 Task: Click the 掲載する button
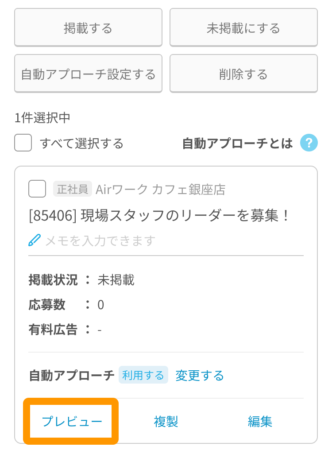88,28
